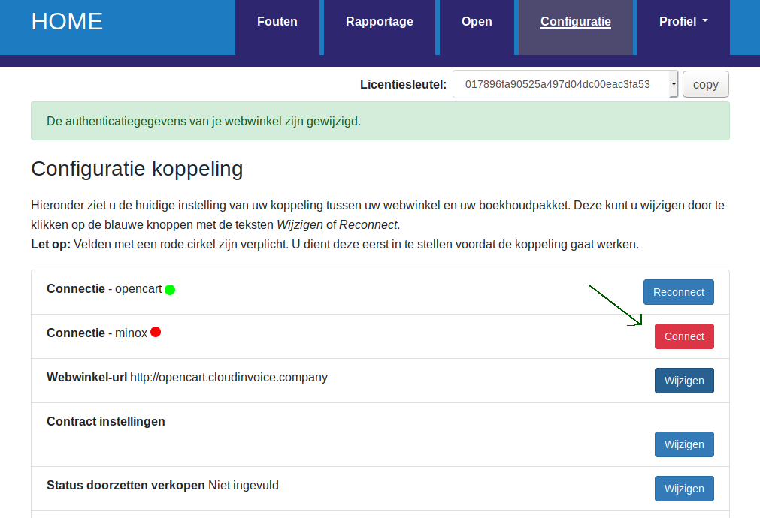
Task: Switch to the Fouten tab
Action: point(277,21)
